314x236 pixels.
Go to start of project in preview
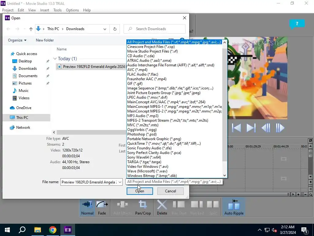(x=236, y=128)
